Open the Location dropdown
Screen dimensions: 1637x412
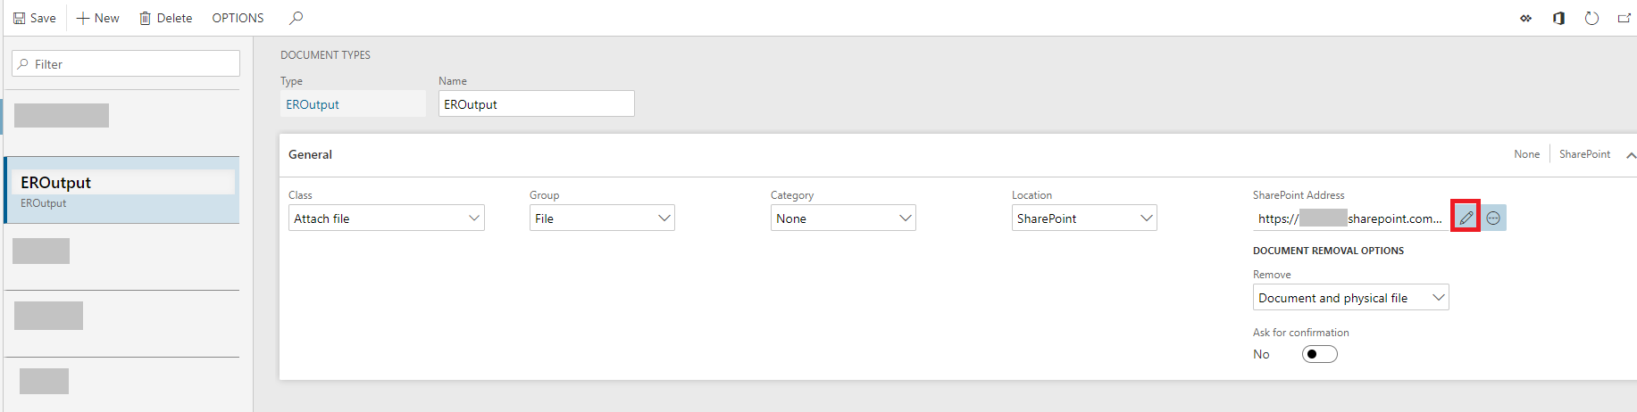(x=1146, y=218)
